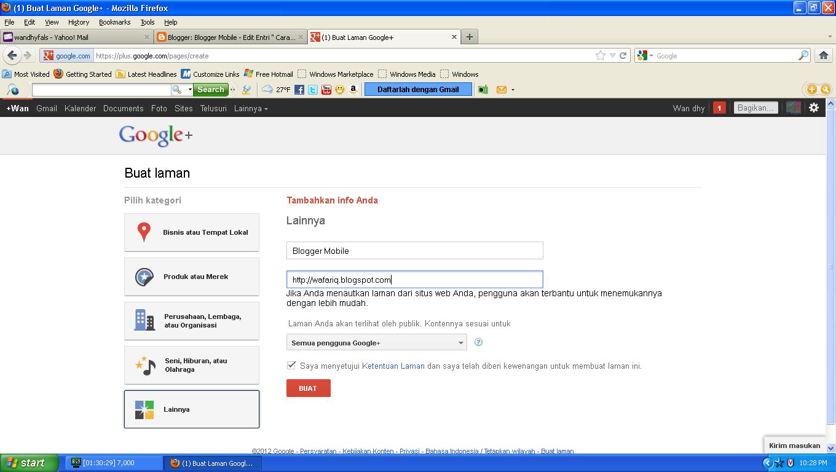Click the help question mark icon
Image resolution: width=836 pixels, height=472 pixels.
coord(478,342)
